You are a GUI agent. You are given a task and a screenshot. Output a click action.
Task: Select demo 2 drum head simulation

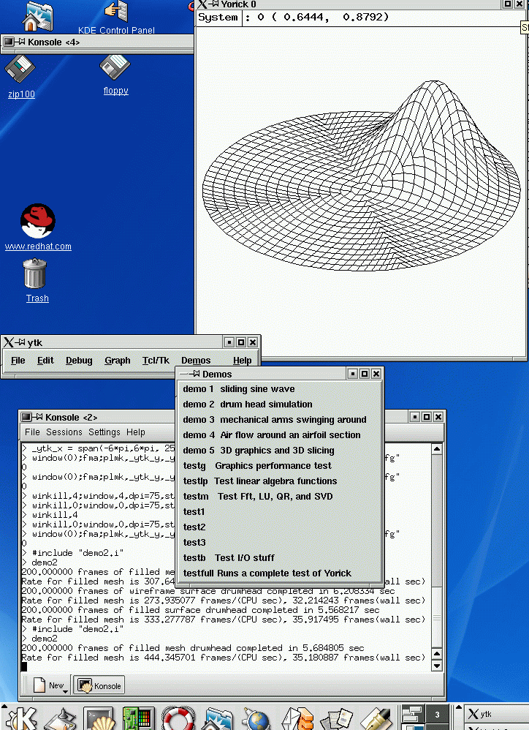pos(248,404)
